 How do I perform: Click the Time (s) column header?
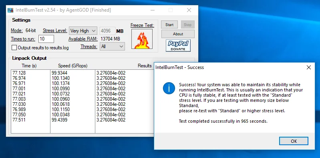29,66
